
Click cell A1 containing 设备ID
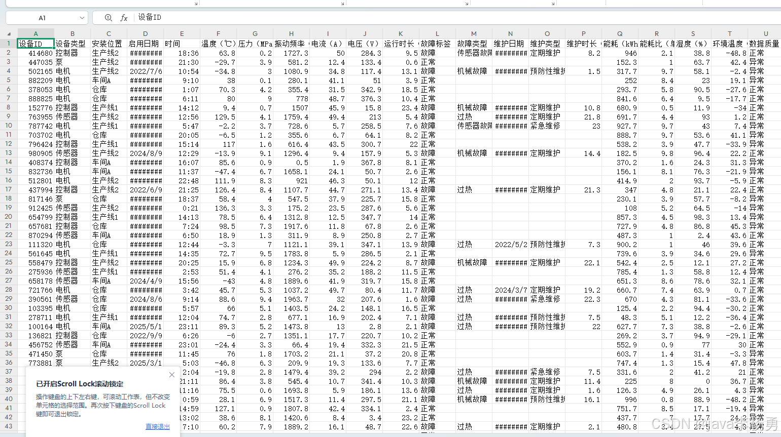[35, 44]
